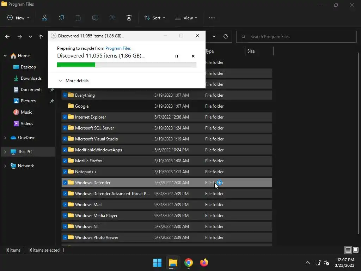Show hidden system tray icons
This screenshot has height=271, width=361.
[x=307, y=263]
